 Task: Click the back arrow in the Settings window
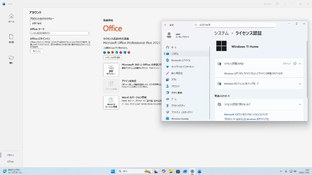pyautogui.click(x=165, y=25)
